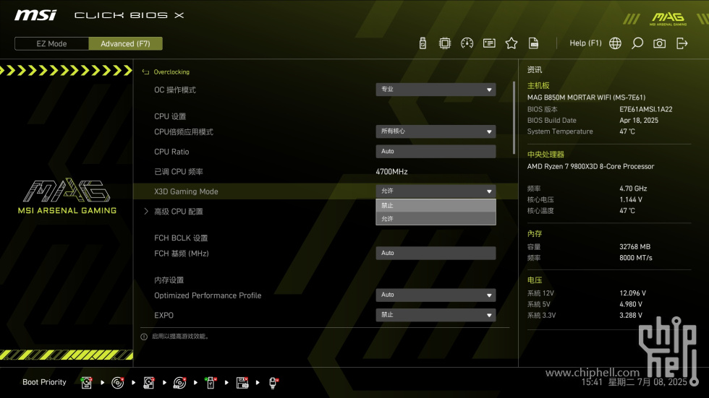Click the CPU 设置 section heading

(170, 116)
